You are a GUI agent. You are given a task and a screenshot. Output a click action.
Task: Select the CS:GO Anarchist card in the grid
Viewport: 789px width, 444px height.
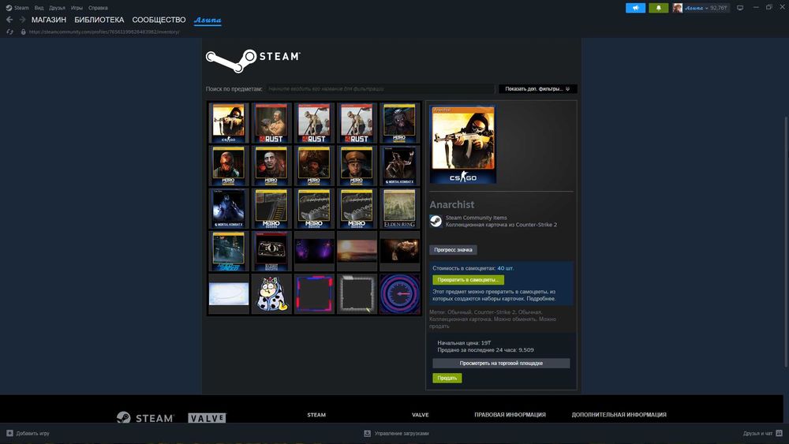[x=229, y=123]
